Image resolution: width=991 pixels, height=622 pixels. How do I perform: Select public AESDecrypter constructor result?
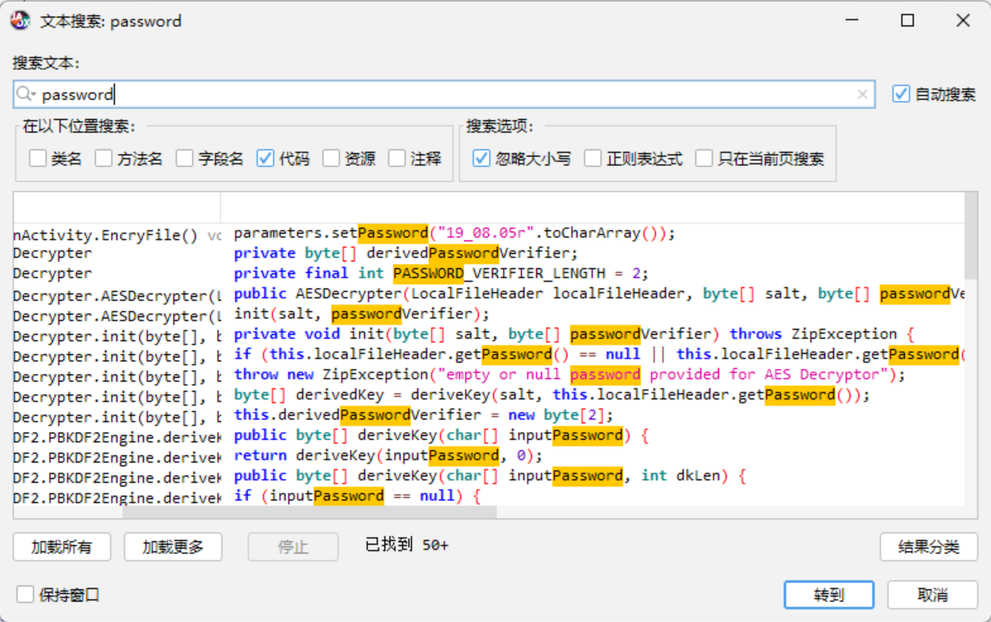(489, 294)
